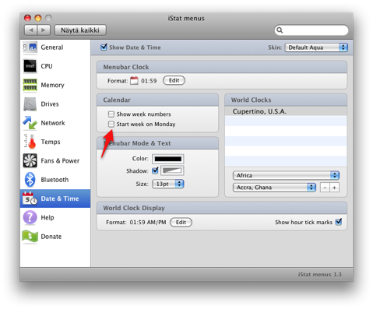Toggle the Shadow checkbox
Screen dimensions: 373x309
click(155, 170)
